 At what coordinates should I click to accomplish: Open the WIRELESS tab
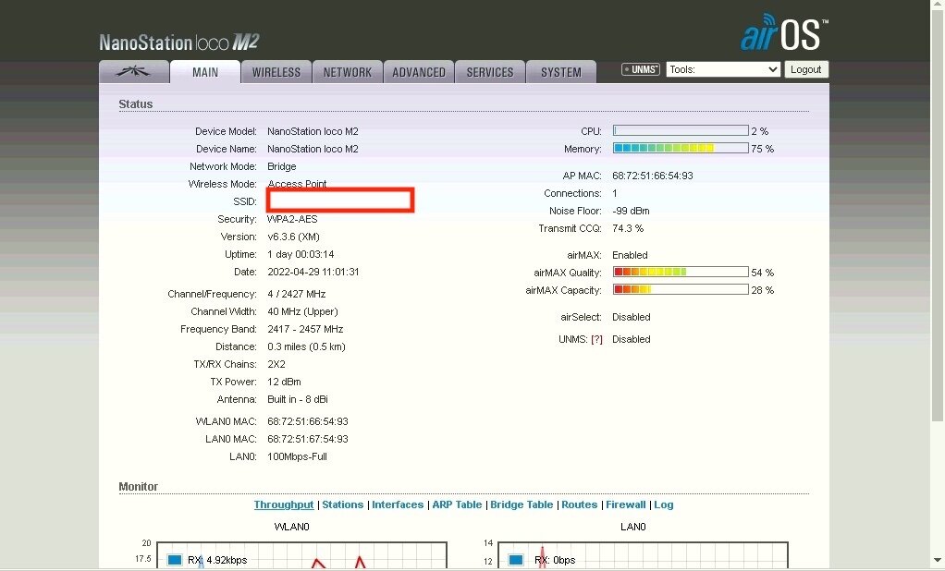pyautogui.click(x=276, y=72)
